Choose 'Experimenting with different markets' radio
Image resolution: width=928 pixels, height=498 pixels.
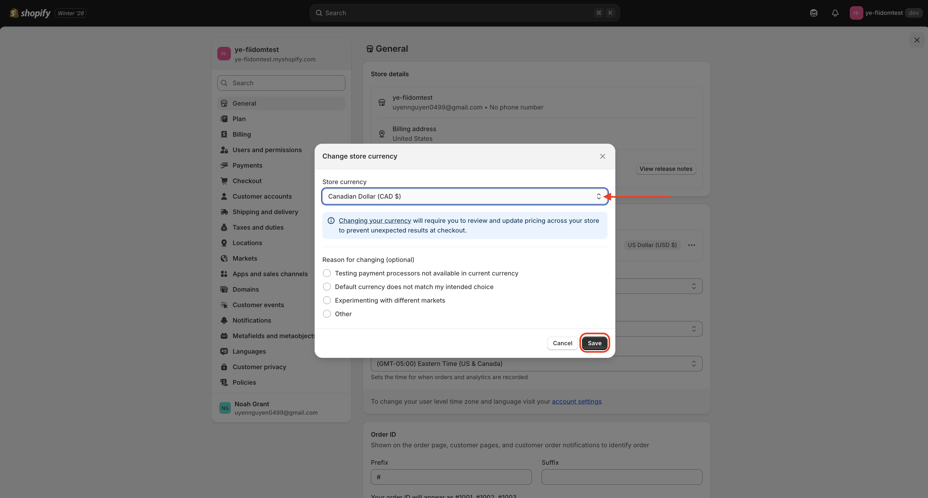(327, 300)
